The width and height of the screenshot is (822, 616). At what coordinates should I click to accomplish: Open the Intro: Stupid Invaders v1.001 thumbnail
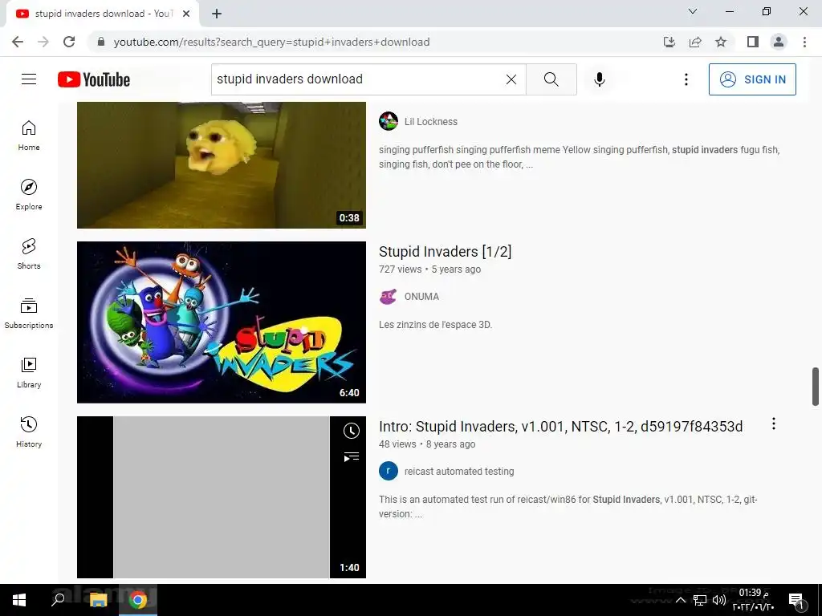(x=222, y=497)
